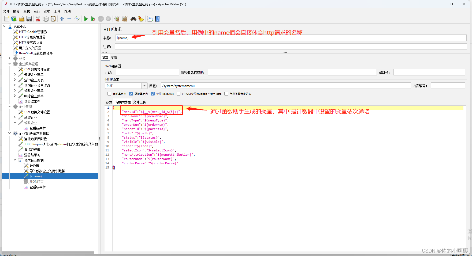This screenshot has width=472, height=256.
Task: Click the Open file folder icon
Action: [22, 19]
